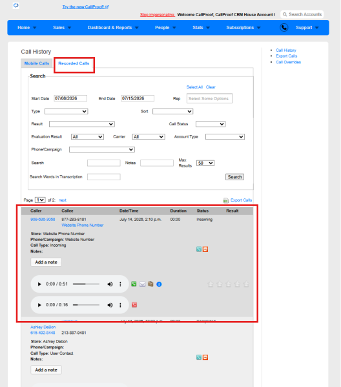This screenshot has width=341, height=387.
Task: Click envelope email icon next to 0:51 recording
Action: [142, 284]
